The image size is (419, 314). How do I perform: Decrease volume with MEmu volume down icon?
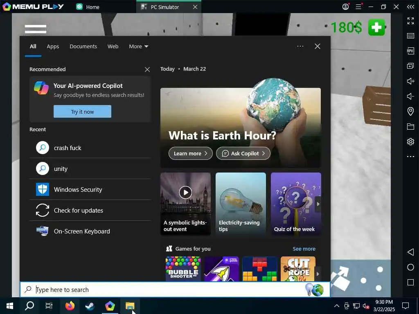click(410, 96)
